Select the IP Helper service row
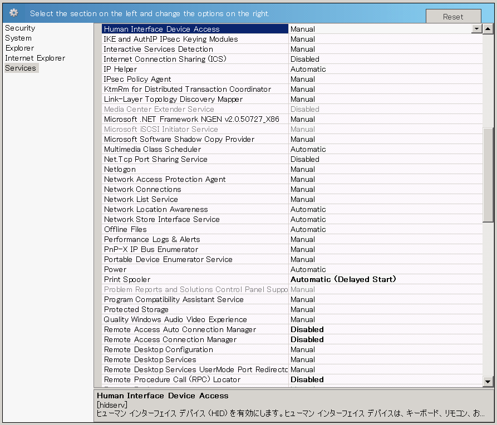This screenshot has width=497, height=425. [167, 69]
